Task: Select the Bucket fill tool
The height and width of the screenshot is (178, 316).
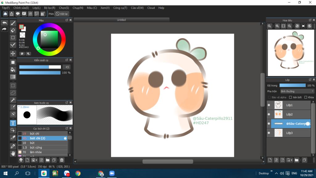Action: 13,70
